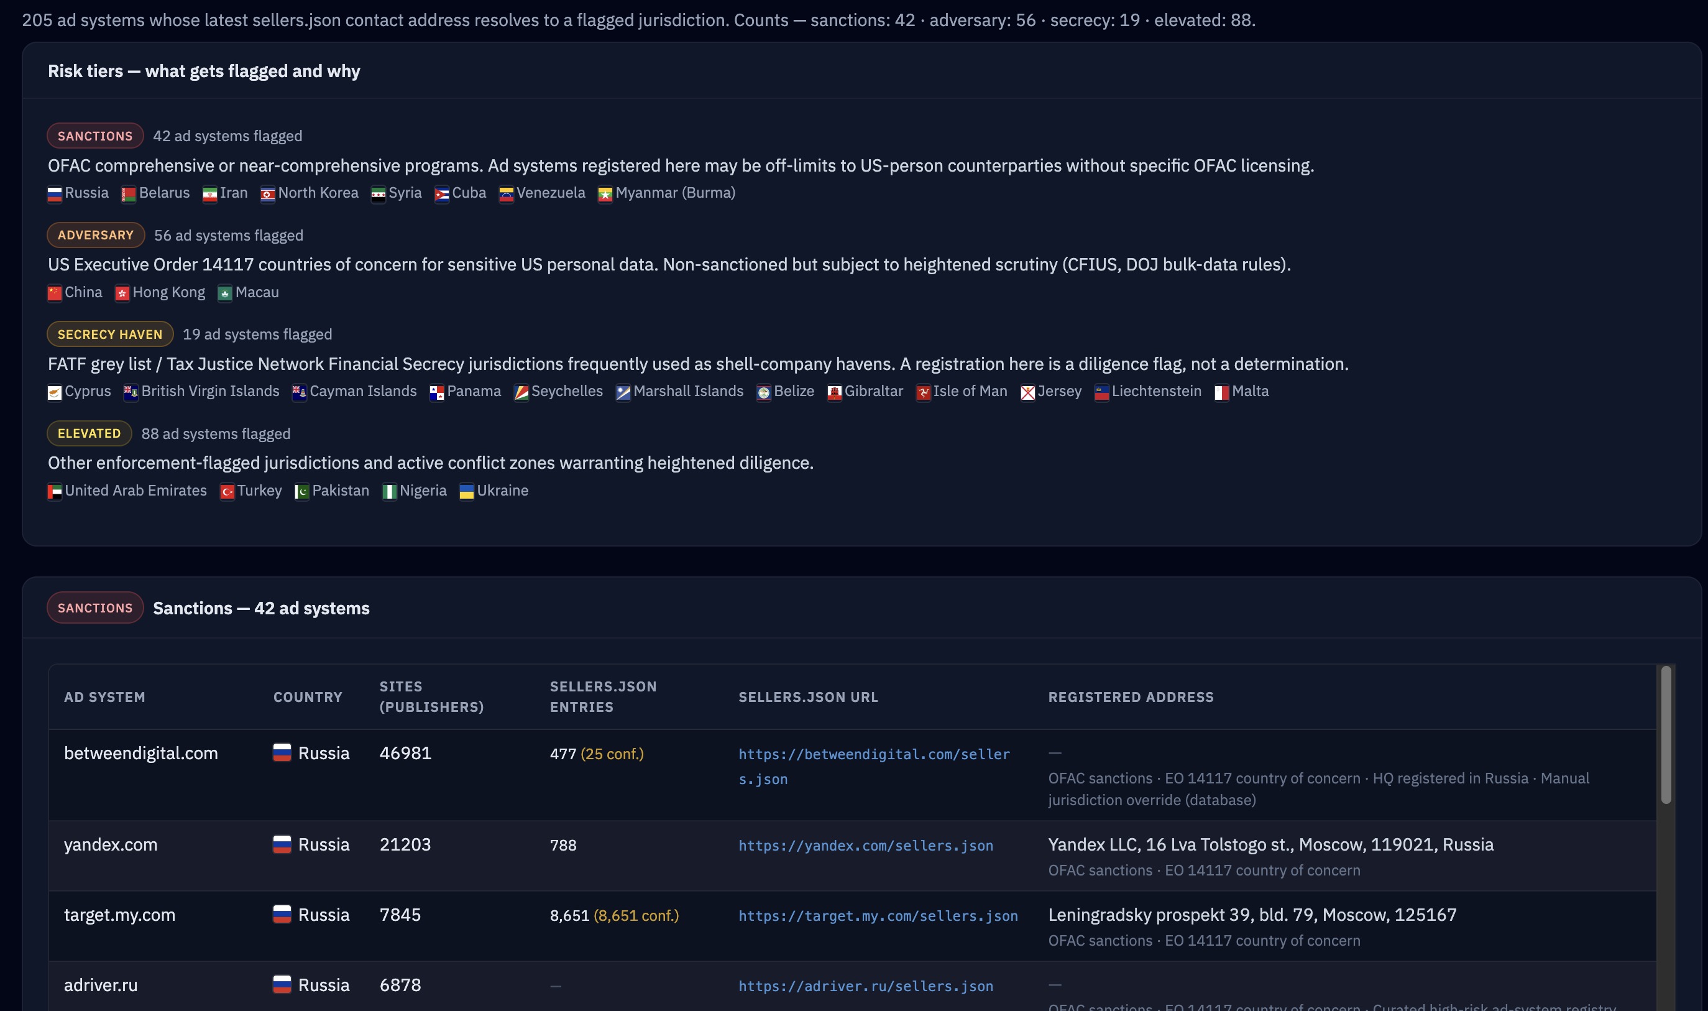Click the Cayman Islands flag icon
The width and height of the screenshot is (1708, 1011).
coord(300,392)
